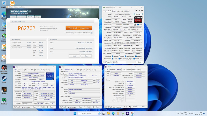Viewport: 207px width, 116px height.
Task: Click the Bus Interface question mark in GPU-Z
Action: pos(142,30)
